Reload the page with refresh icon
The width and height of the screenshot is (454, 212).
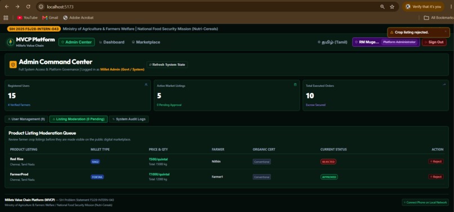tap(28, 7)
